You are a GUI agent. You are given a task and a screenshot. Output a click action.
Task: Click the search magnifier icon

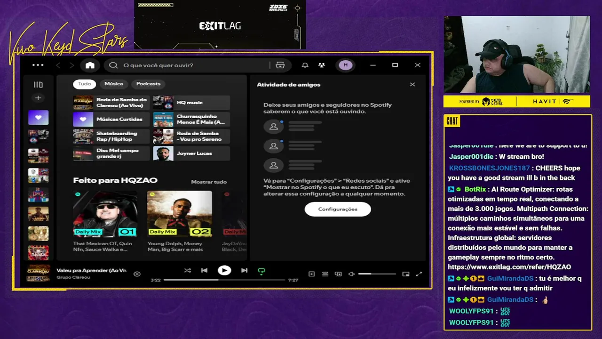[113, 65]
